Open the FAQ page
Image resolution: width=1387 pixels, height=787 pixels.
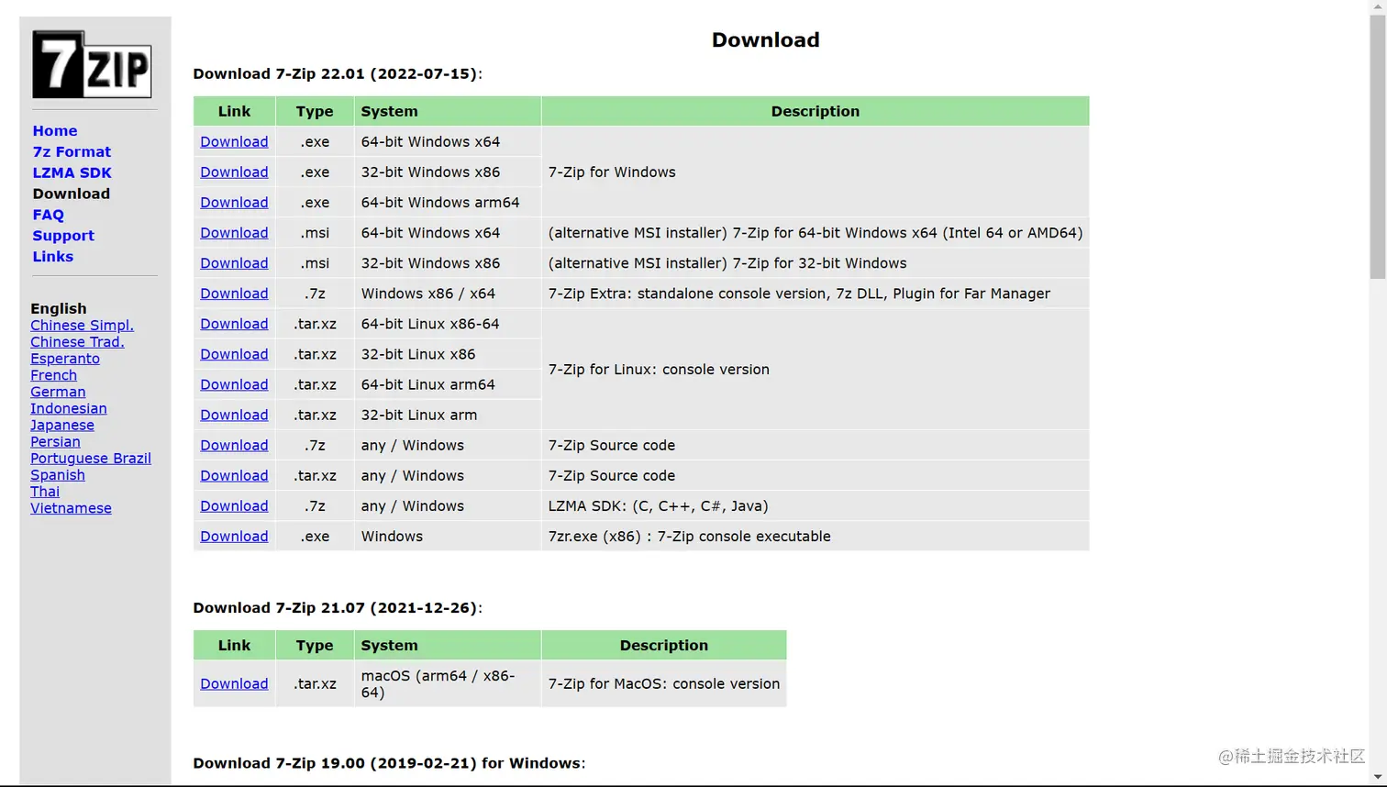point(48,215)
